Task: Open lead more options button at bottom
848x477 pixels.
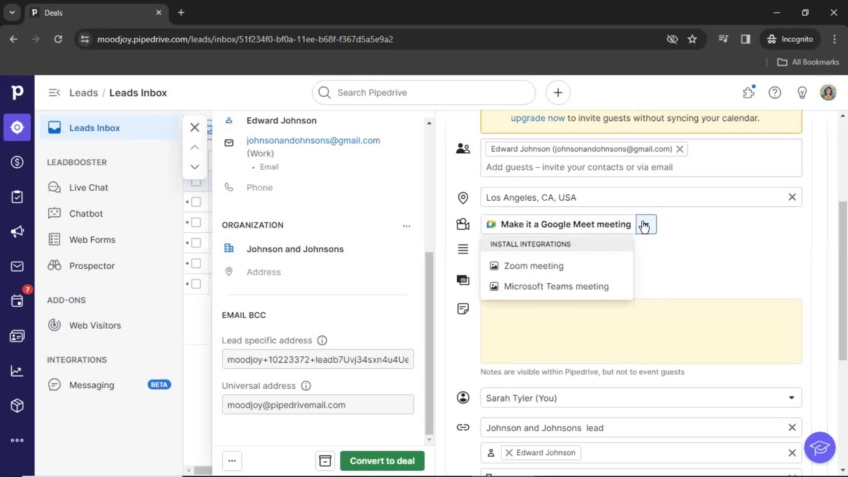Action: coord(232,461)
